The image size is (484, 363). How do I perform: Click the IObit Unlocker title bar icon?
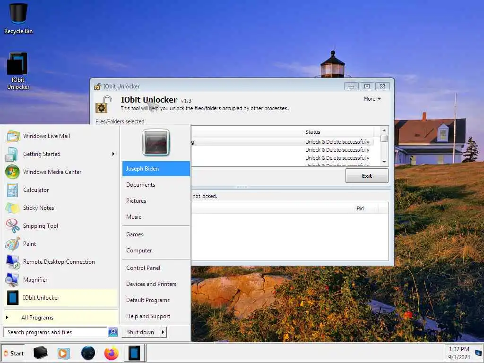[x=97, y=87]
